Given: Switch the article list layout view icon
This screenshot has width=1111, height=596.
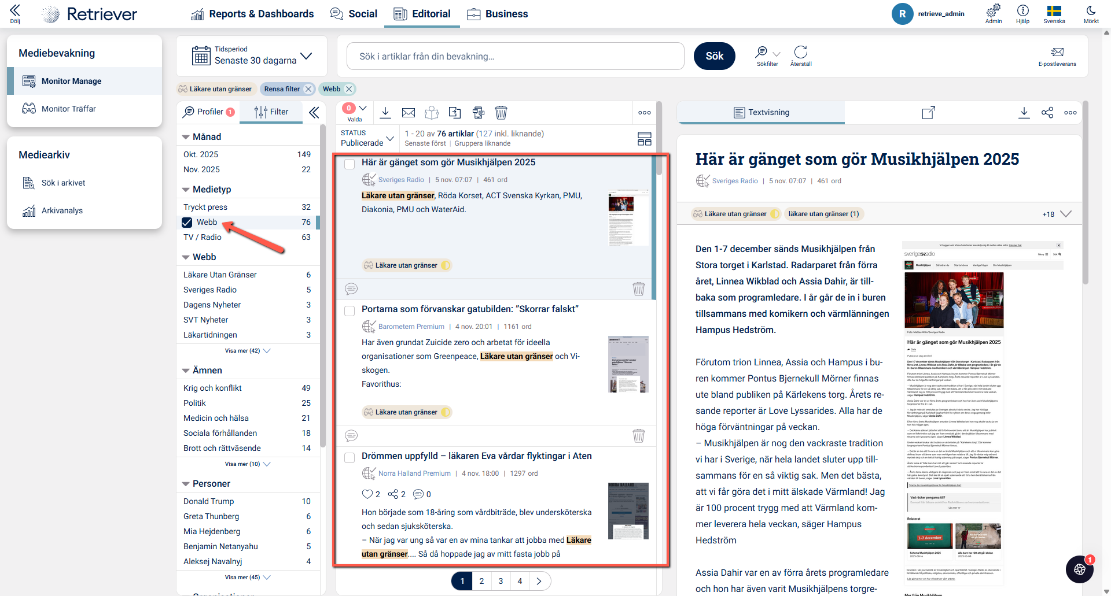Looking at the screenshot, I should coord(645,139).
